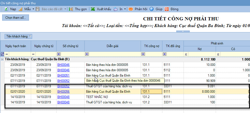Click the Nạp reload icon
The image size is (250, 113).
click(x=6, y=9)
